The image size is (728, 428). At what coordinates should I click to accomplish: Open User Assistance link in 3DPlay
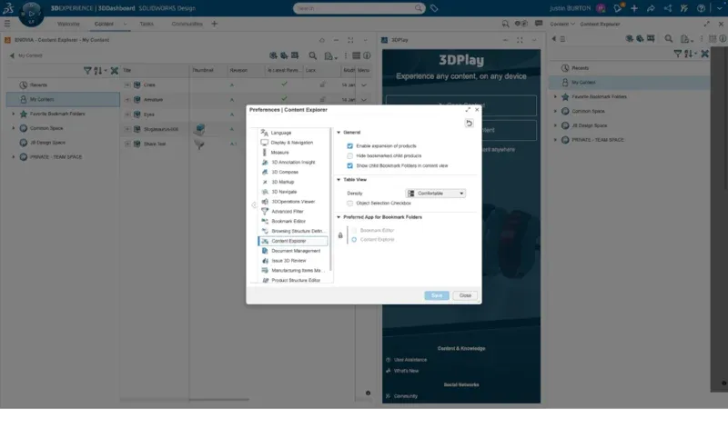(x=410, y=360)
